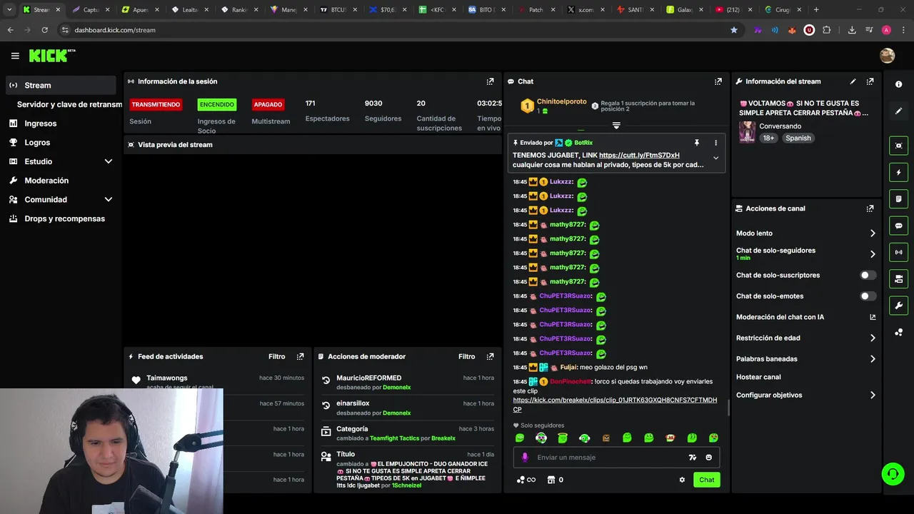Click Taimawongs in activity feed
This screenshot has height=514, width=914.
tap(167, 378)
